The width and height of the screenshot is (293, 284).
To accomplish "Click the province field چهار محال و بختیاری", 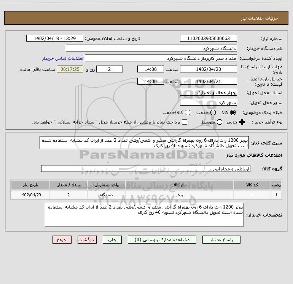I will pos(209,92).
